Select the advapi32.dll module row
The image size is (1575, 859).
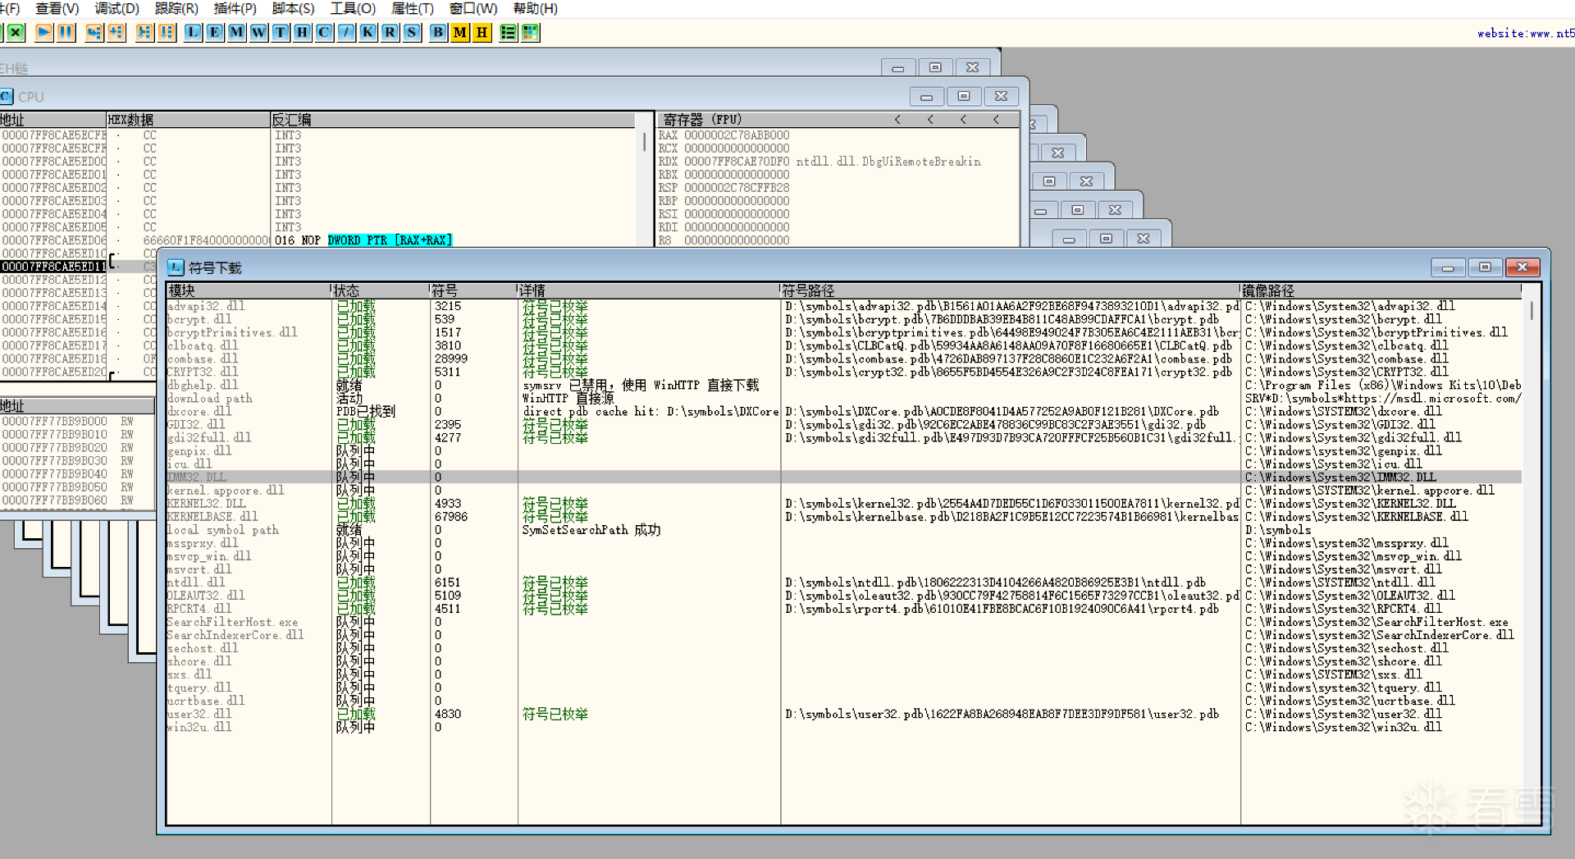click(x=843, y=306)
